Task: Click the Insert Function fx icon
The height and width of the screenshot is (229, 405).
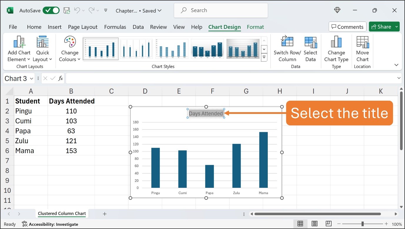Action: click(61, 78)
